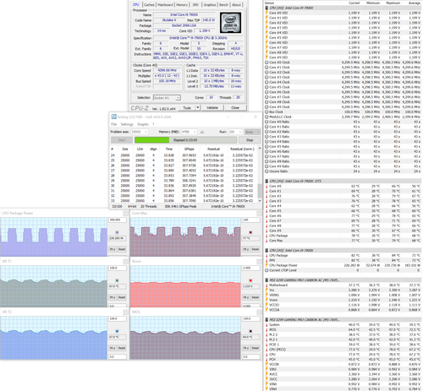The width and height of the screenshot is (423, 391).
Task: Click the Core Max thermometer icon in HWiNFO
Action: point(266,241)
